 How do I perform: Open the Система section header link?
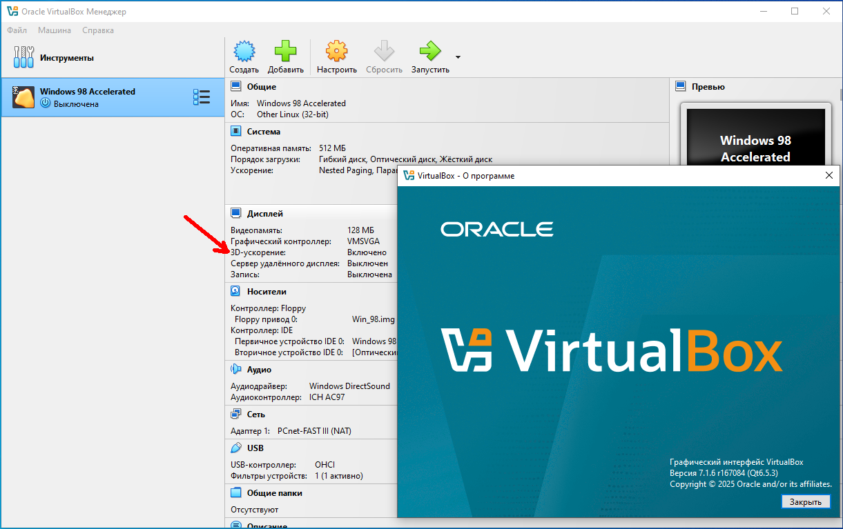coord(264,132)
